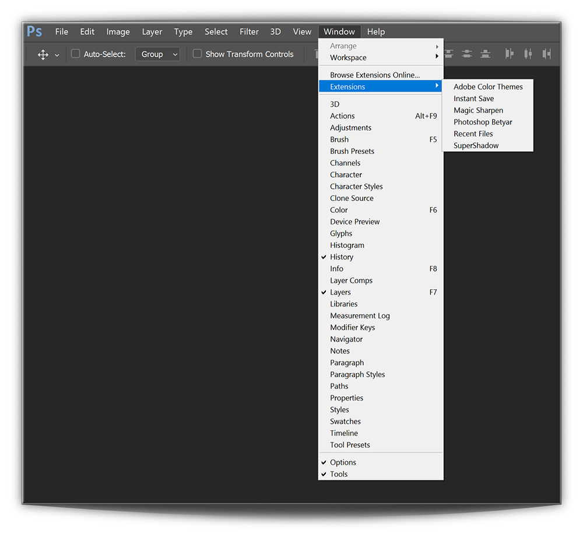Click the distribute bottom edges icon
Screen dimensions: 583x534
point(486,54)
